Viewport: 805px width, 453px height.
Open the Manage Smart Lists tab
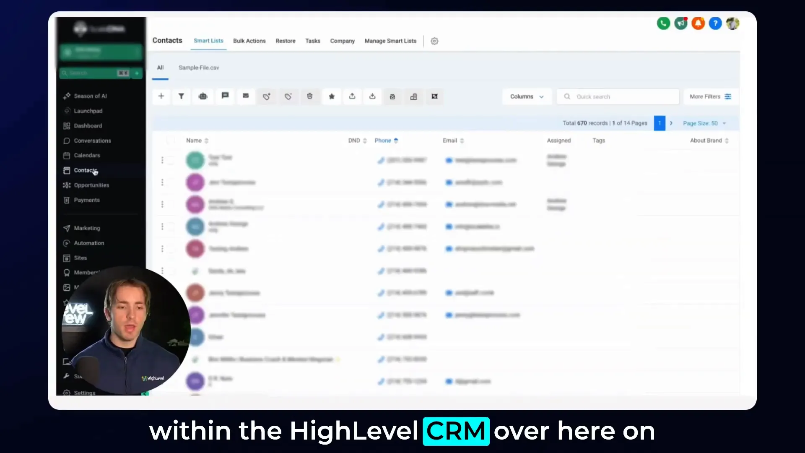coord(390,41)
